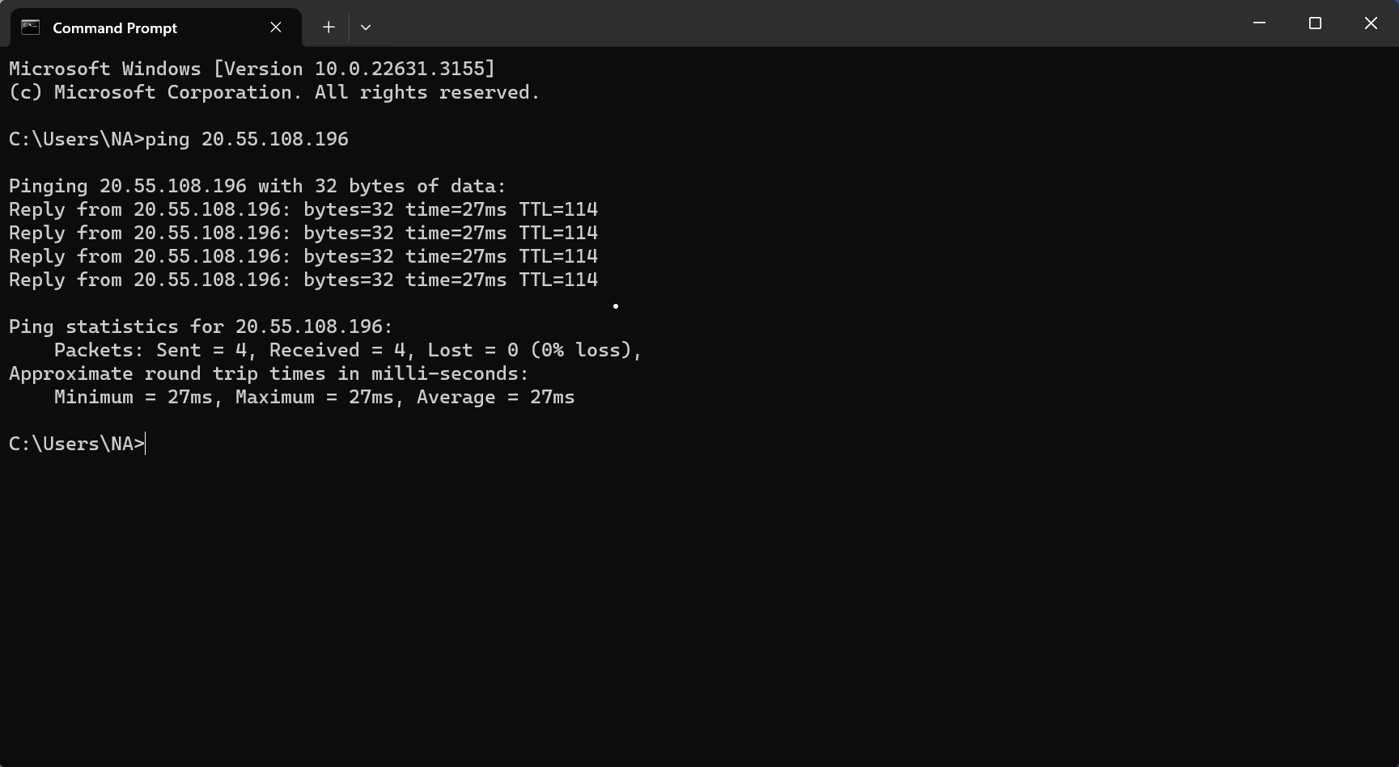Click the close X on Command Prompt tab

coord(275,27)
